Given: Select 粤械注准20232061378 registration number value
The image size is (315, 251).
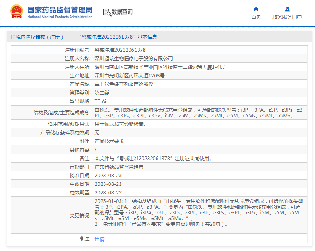Looking at the screenshot, I should pos(120,50).
